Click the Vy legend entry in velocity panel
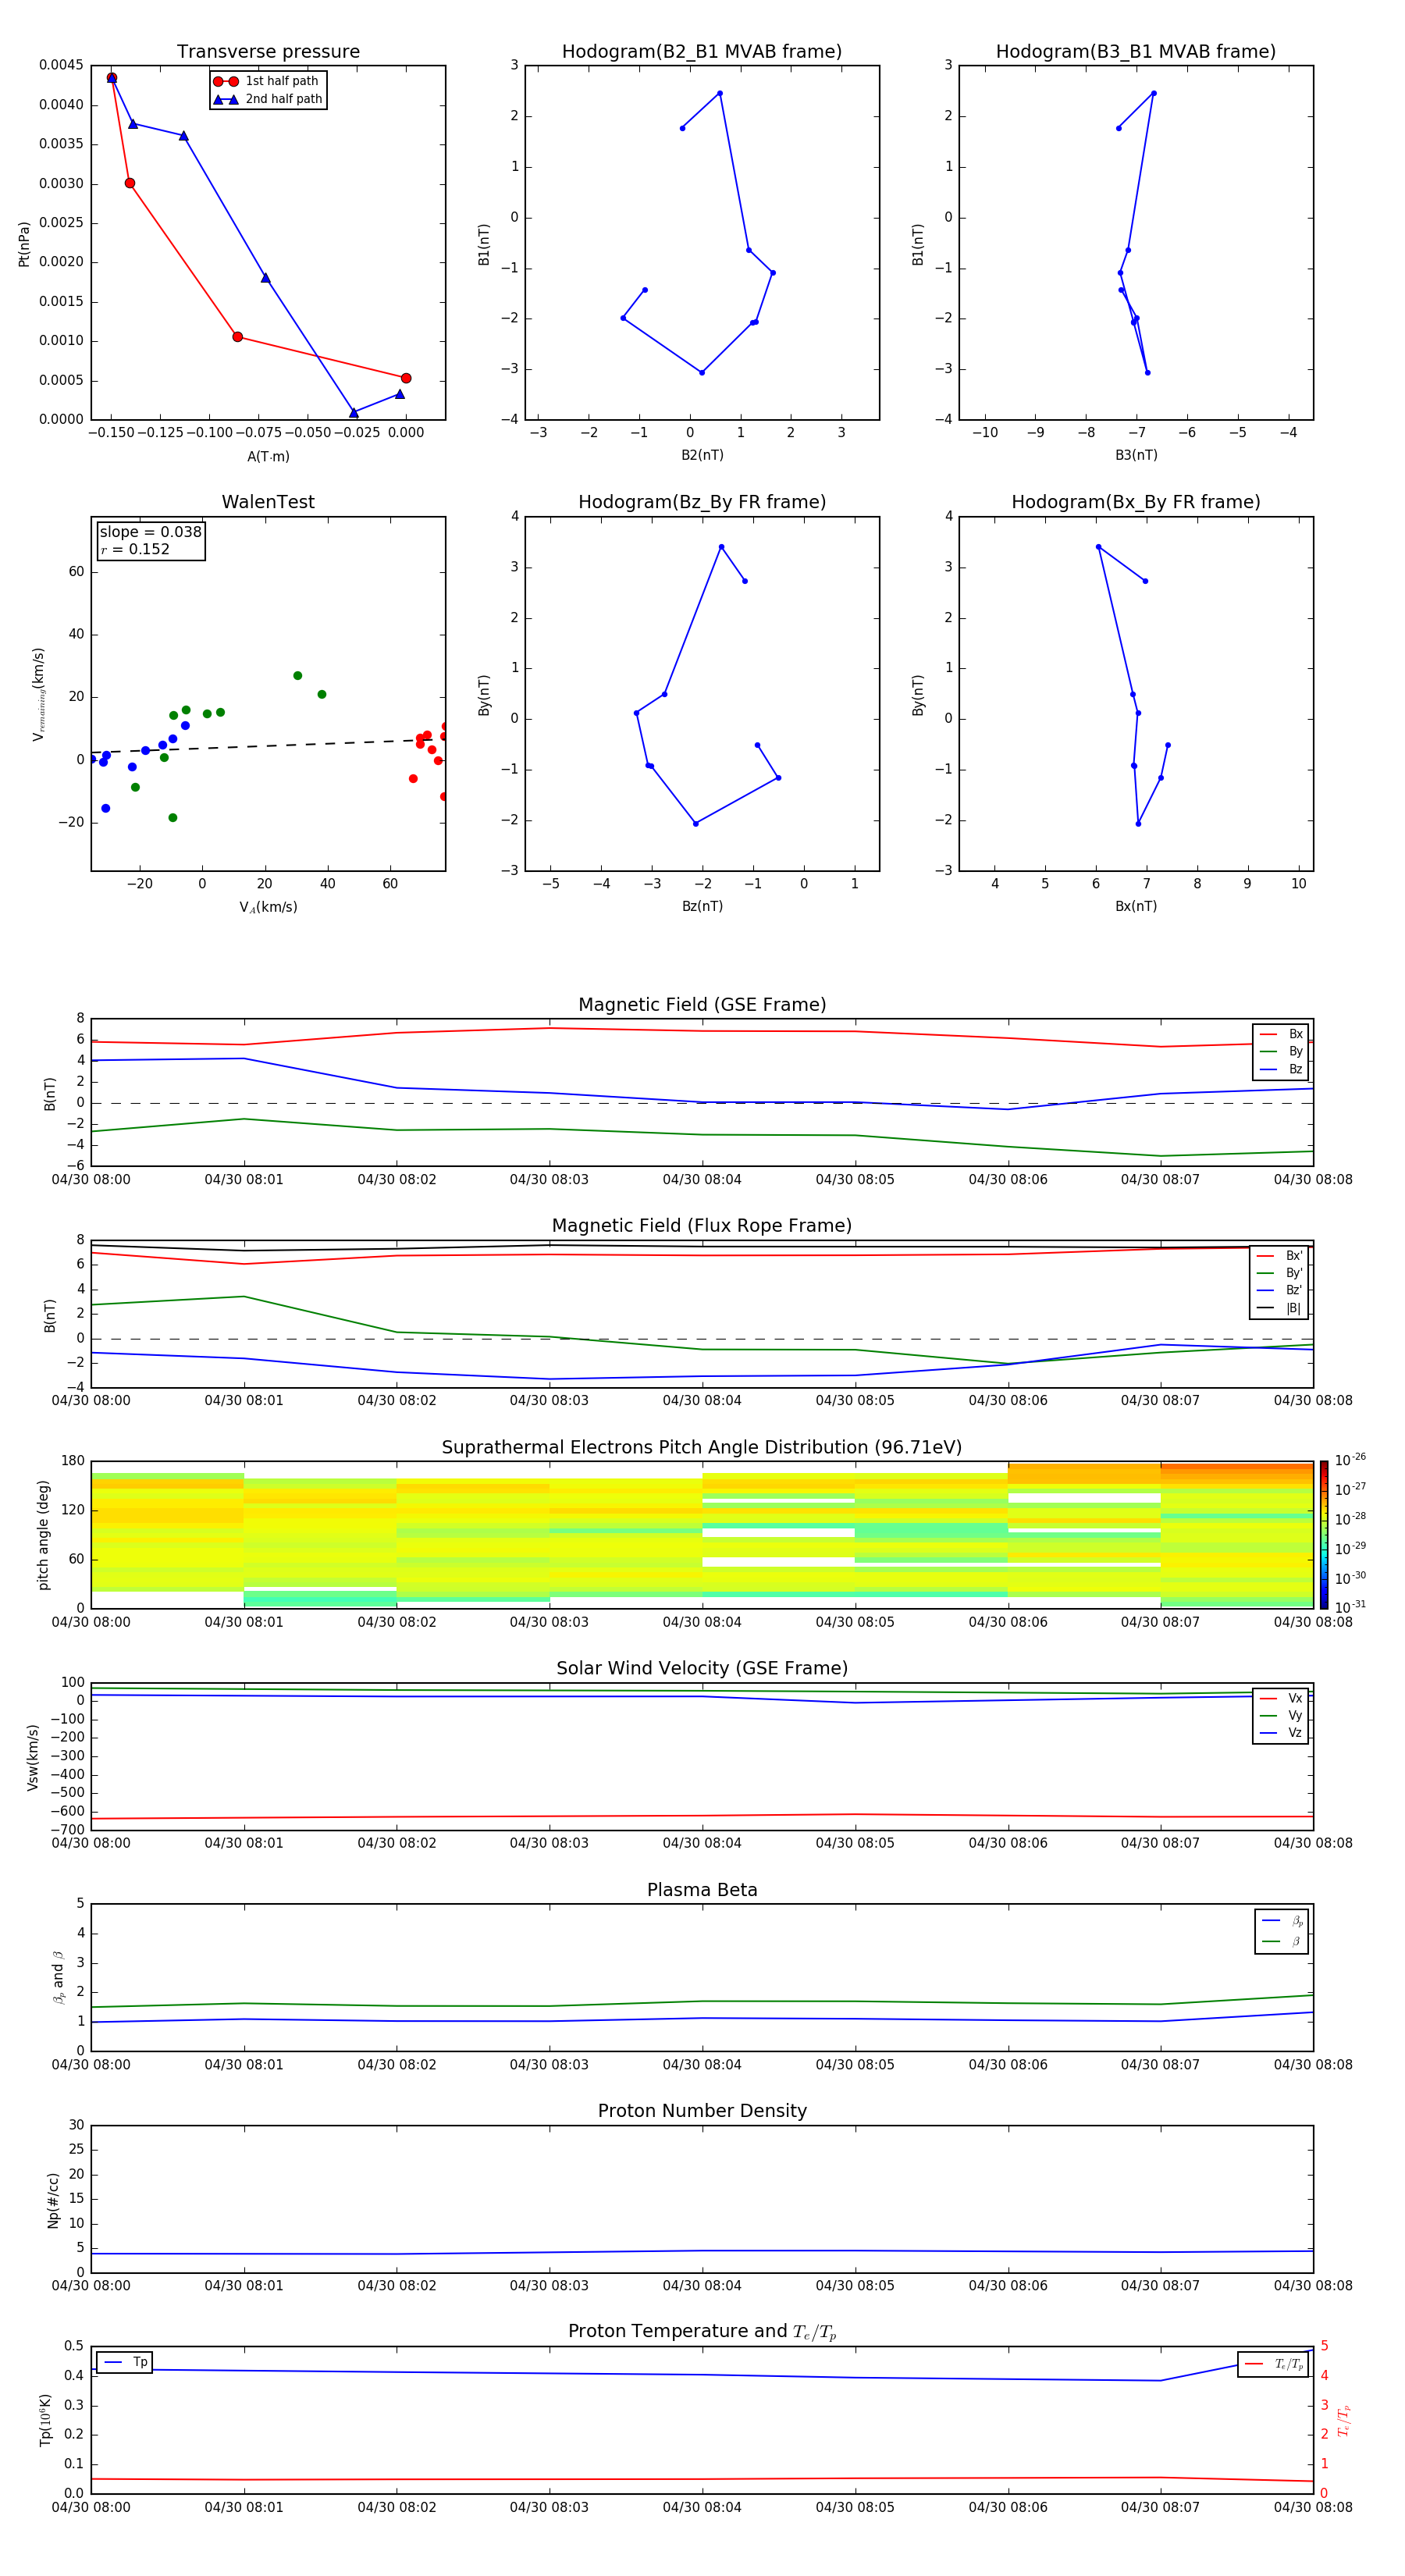The width and height of the screenshot is (1405, 2576). (x=1281, y=1716)
